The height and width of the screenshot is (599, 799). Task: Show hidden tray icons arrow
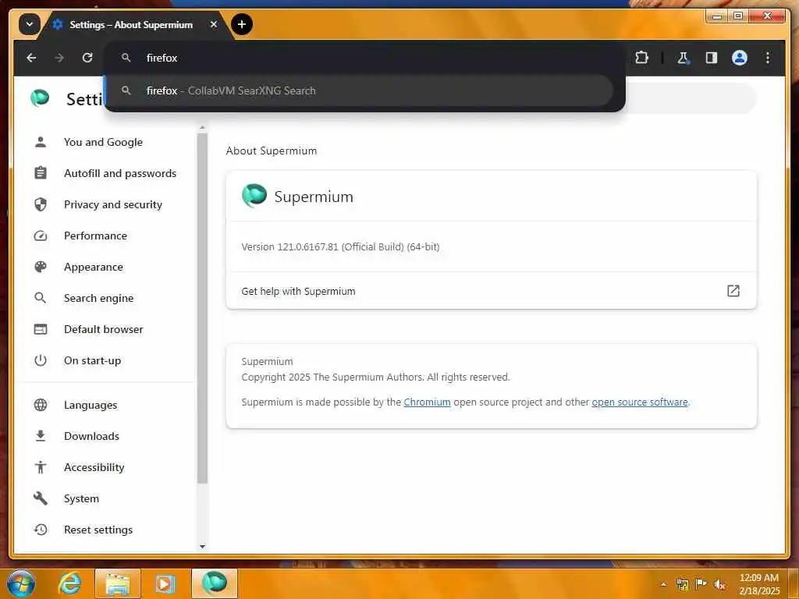(663, 584)
